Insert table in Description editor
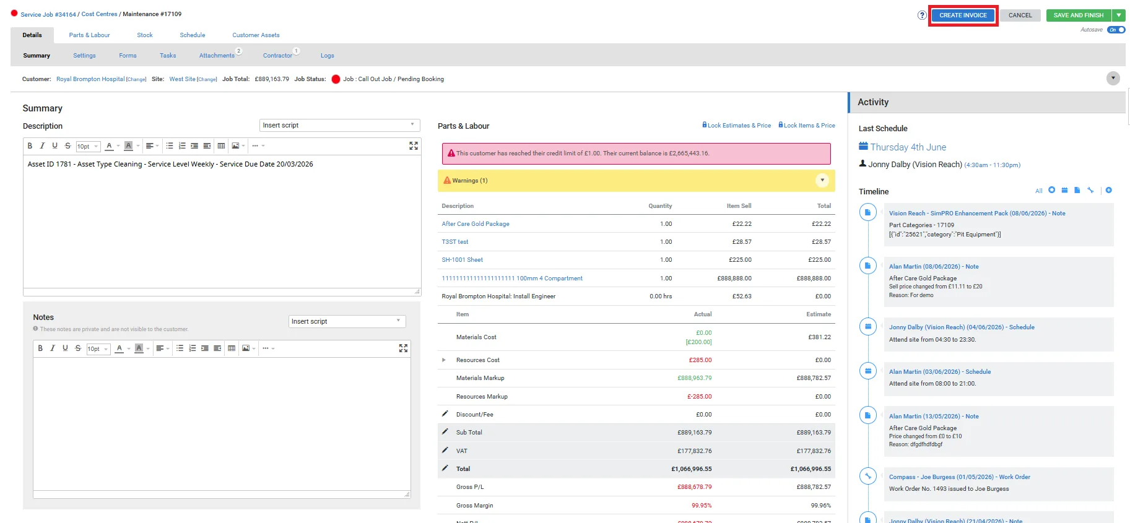The image size is (1130, 523). pyautogui.click(x=221, y=146)
